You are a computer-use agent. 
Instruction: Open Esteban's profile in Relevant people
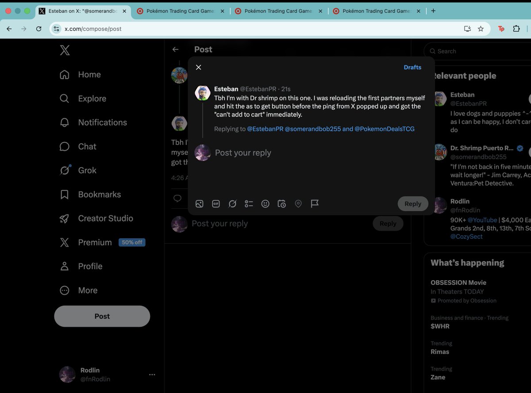(462, 95)
